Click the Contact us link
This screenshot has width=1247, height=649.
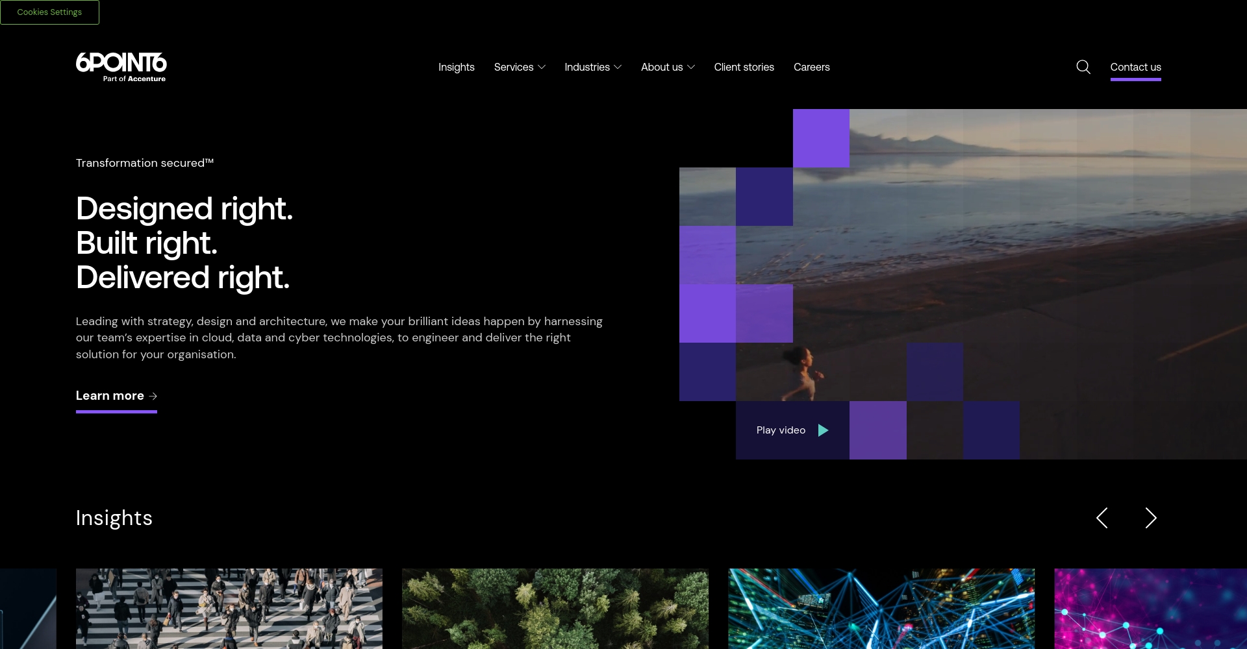tap(1136, 67)
